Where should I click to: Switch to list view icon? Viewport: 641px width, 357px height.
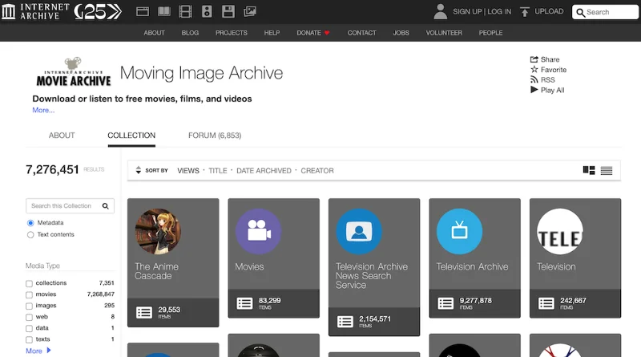pyautogui.click(x=607, y=170)
